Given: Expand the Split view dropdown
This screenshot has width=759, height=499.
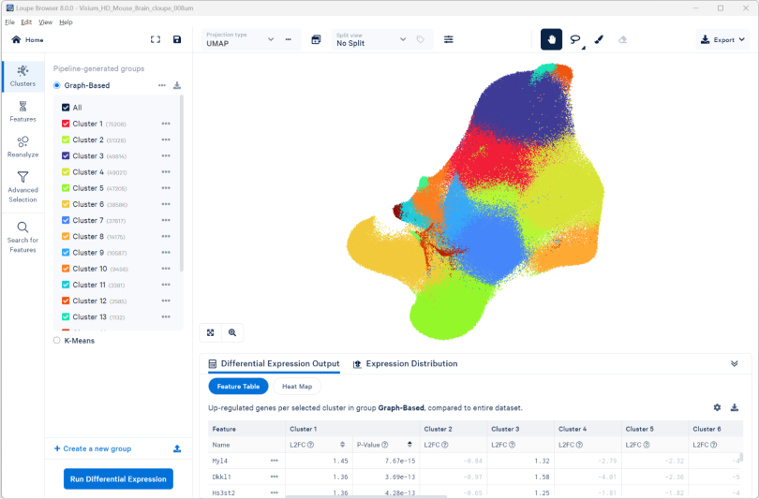Looking at the screenshot, I should point(371,39).
